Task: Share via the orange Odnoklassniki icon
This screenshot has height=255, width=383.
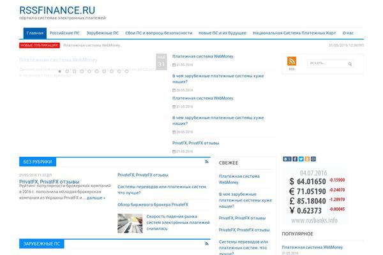Action: point(307,159)
